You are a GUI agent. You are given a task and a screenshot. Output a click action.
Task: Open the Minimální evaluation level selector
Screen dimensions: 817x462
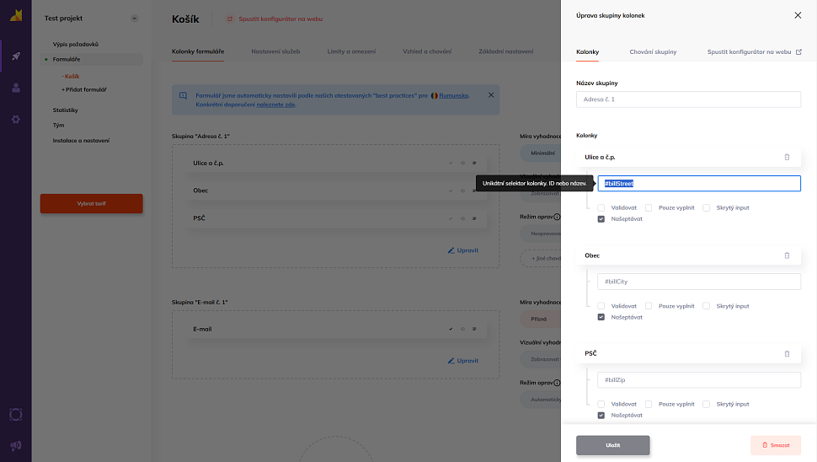point(541,153)
